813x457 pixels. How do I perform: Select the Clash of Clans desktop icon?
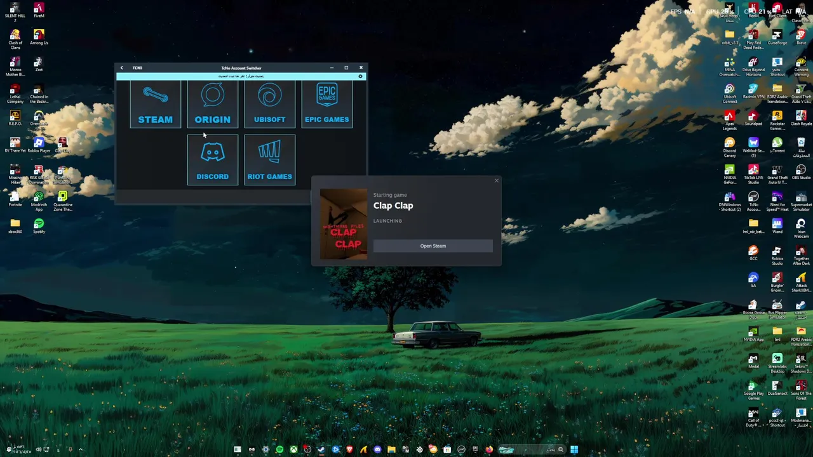15,39
